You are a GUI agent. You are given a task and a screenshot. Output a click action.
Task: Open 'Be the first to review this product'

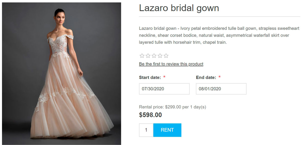(171, 64)
